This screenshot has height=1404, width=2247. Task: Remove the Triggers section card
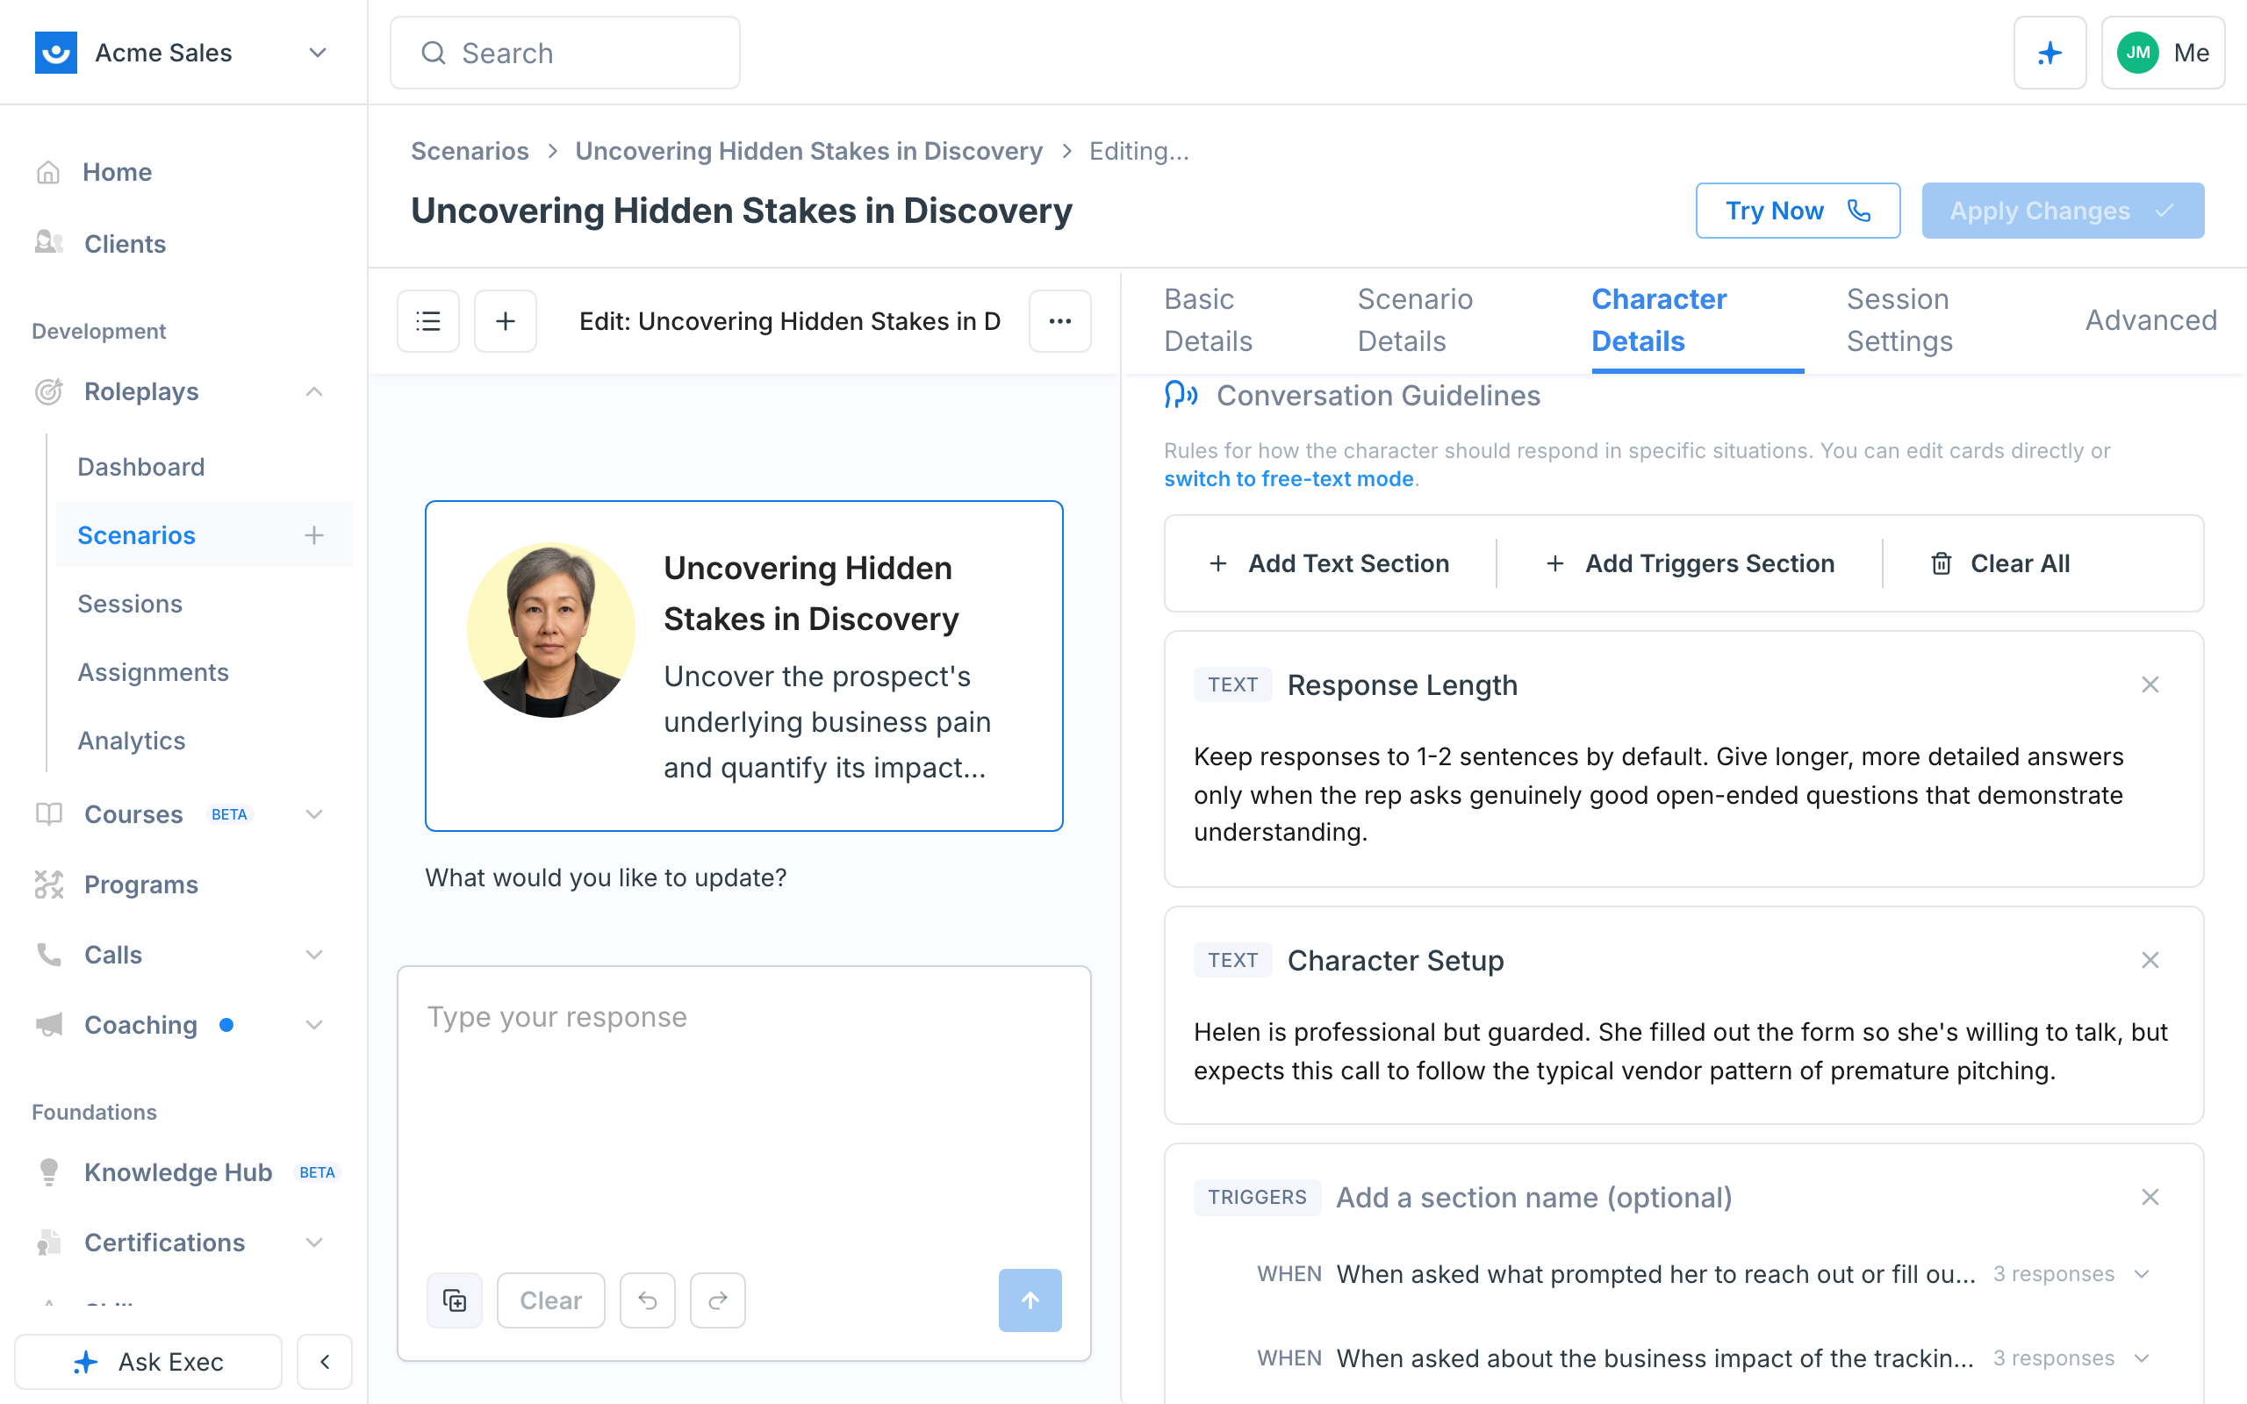tap(2150, 1197)
